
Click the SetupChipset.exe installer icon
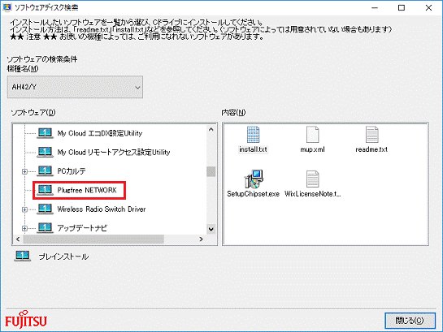(x=254, y=179)
